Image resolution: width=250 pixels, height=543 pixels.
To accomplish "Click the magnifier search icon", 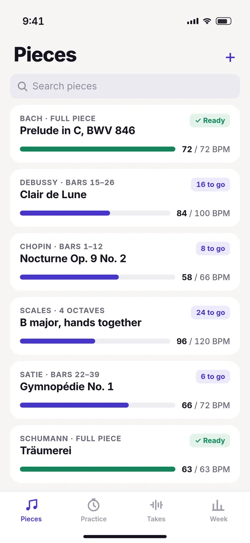I will [22, 86].
